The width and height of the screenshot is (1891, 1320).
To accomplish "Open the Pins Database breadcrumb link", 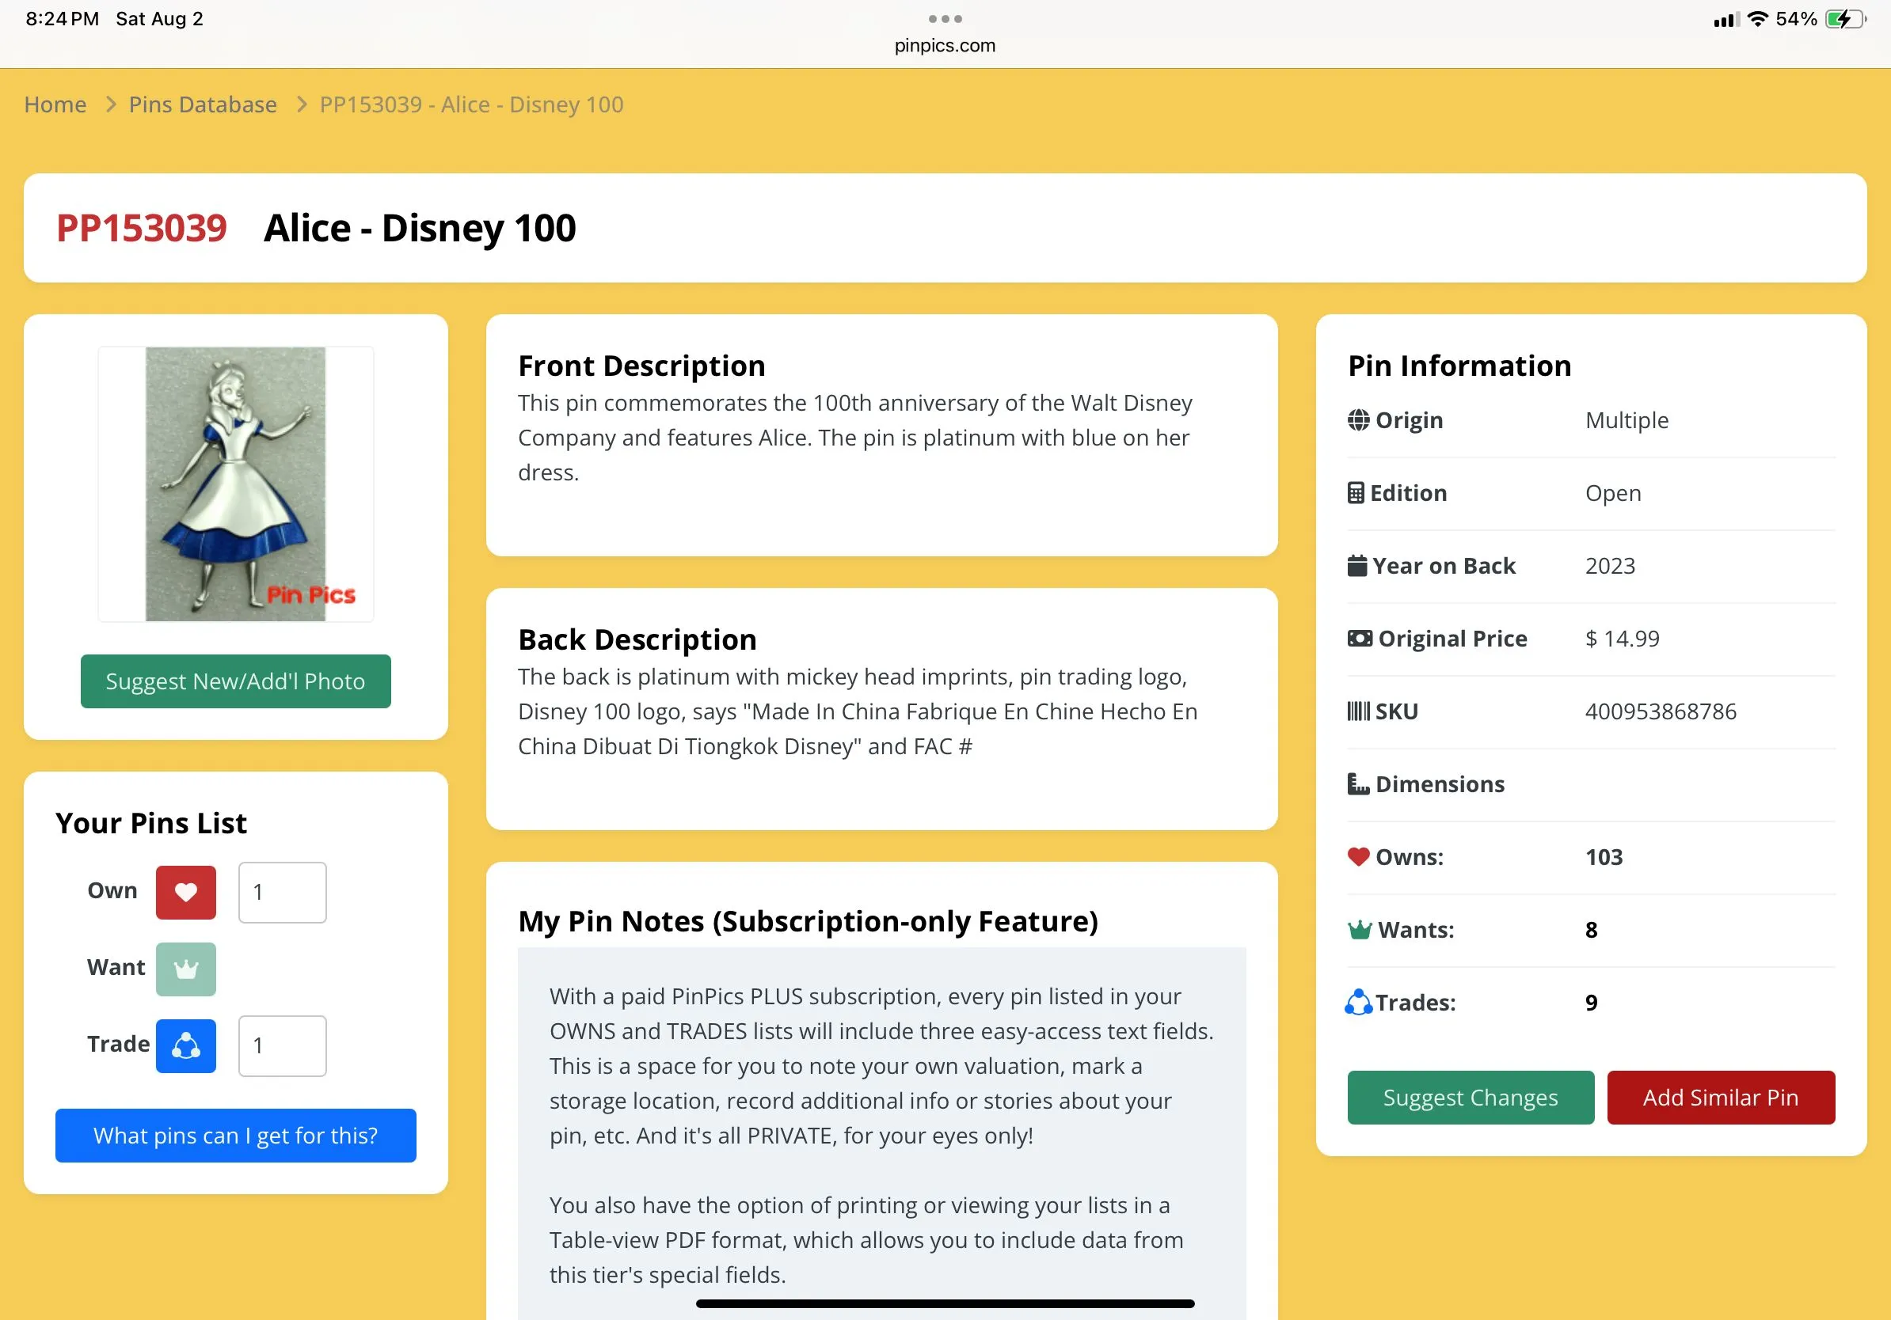I will 203,104.
